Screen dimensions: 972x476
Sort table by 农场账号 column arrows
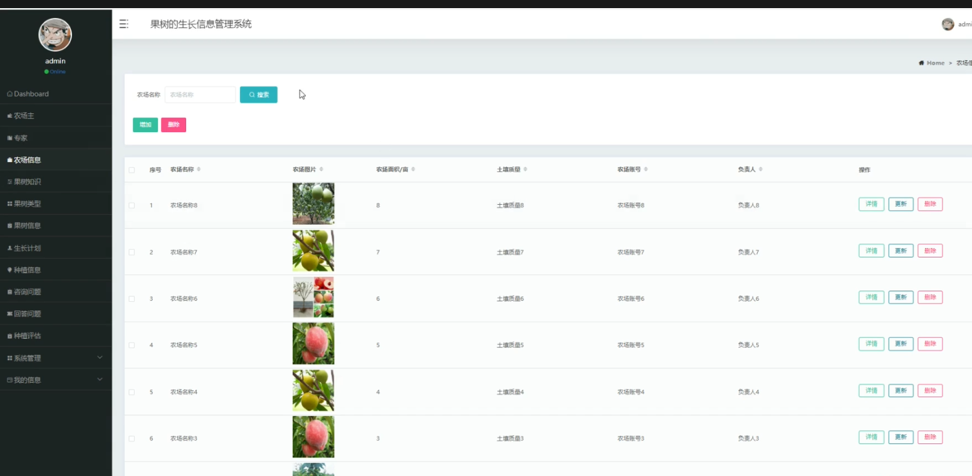coord(645,170)
